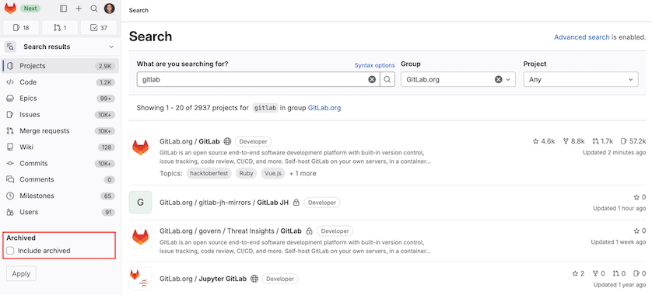
Task: Click the star count of Threat Insights GitLab
Action: coord(640,231)
